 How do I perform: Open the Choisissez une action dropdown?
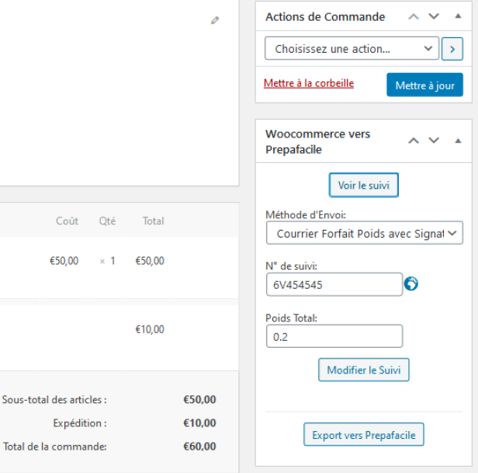[x=352, y=48]
